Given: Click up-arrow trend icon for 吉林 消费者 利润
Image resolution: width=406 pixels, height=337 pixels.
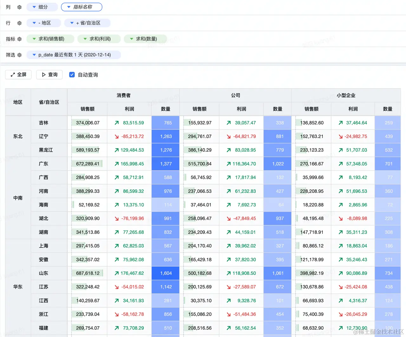Looking at the screenshot, I should (117, 123).
